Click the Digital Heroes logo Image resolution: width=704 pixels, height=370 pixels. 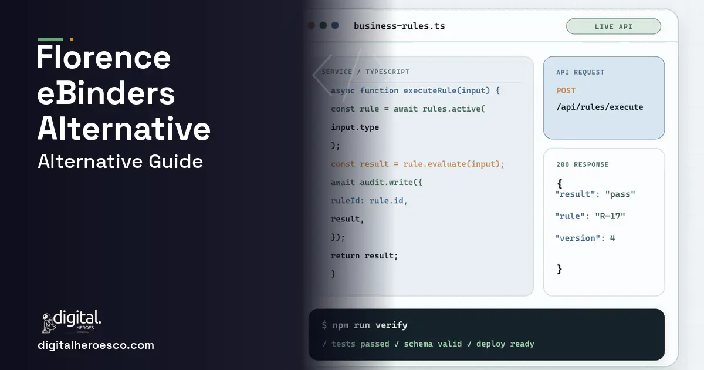pos(72,321)
